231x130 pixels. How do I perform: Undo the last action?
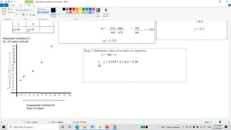9,2
